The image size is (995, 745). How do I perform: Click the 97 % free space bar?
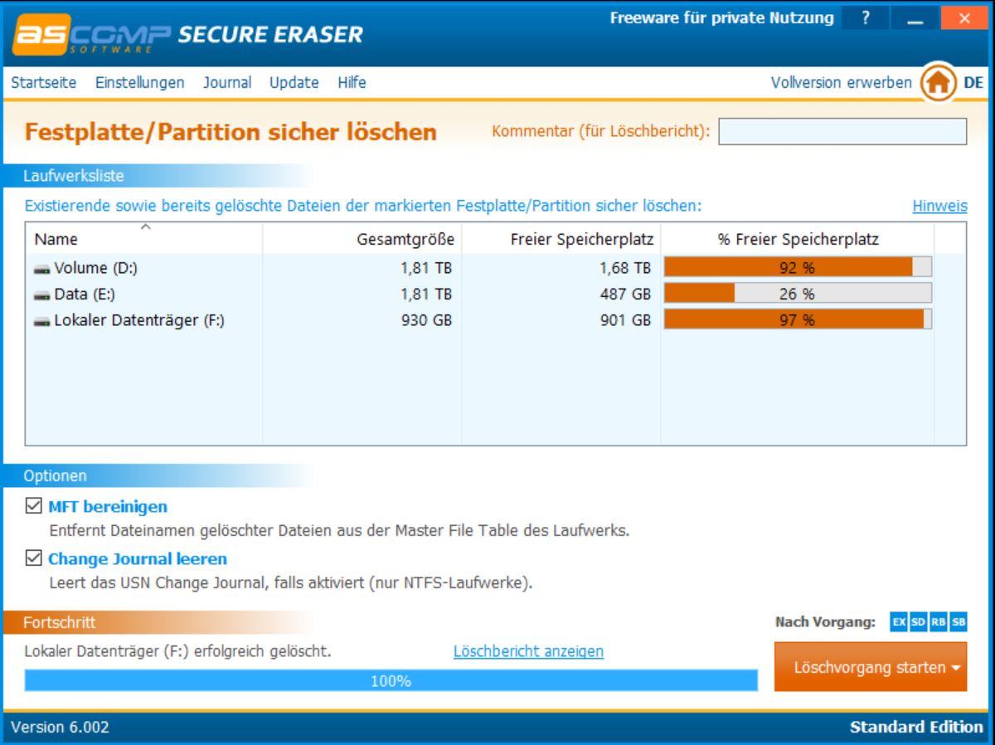[x=798, y=320]
